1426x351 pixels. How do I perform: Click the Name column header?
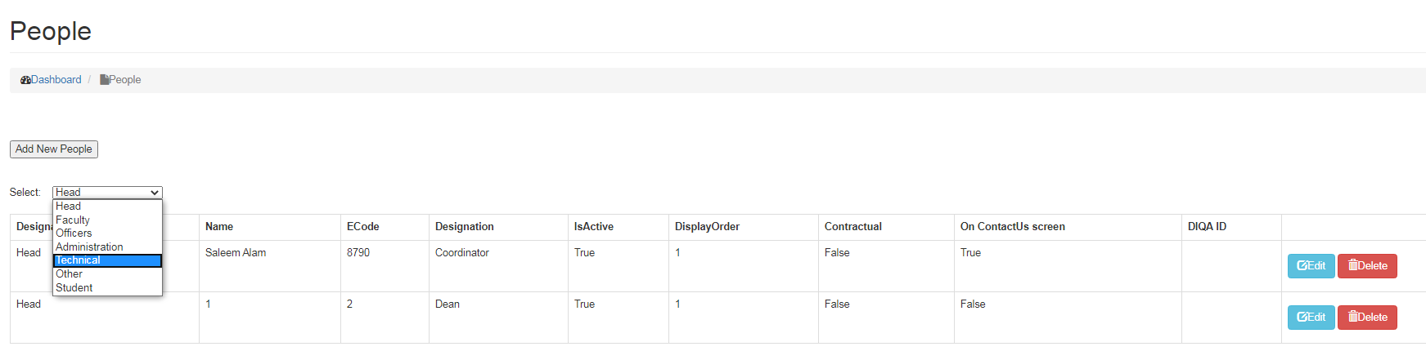pos(219,227)
